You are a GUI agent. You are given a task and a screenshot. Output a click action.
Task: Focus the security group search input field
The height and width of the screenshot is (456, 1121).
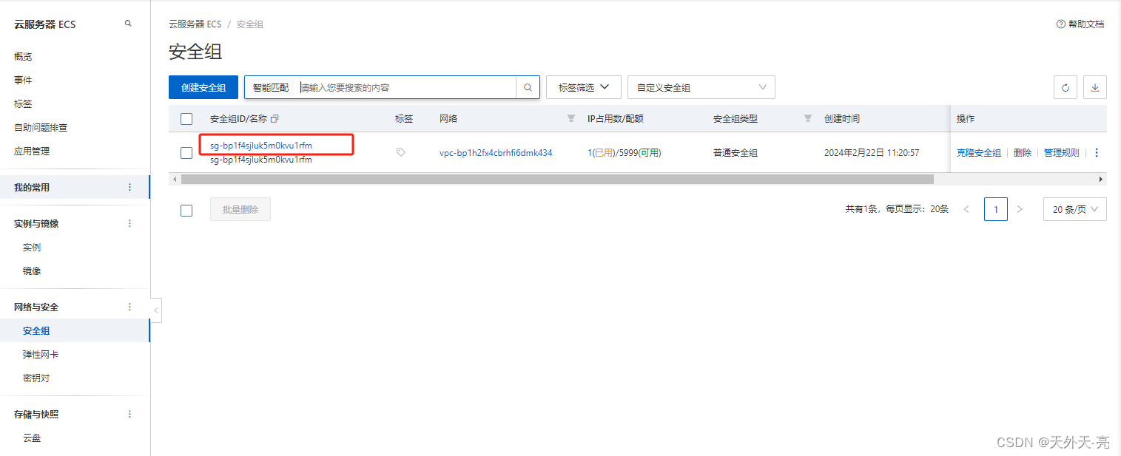point(407,87)
